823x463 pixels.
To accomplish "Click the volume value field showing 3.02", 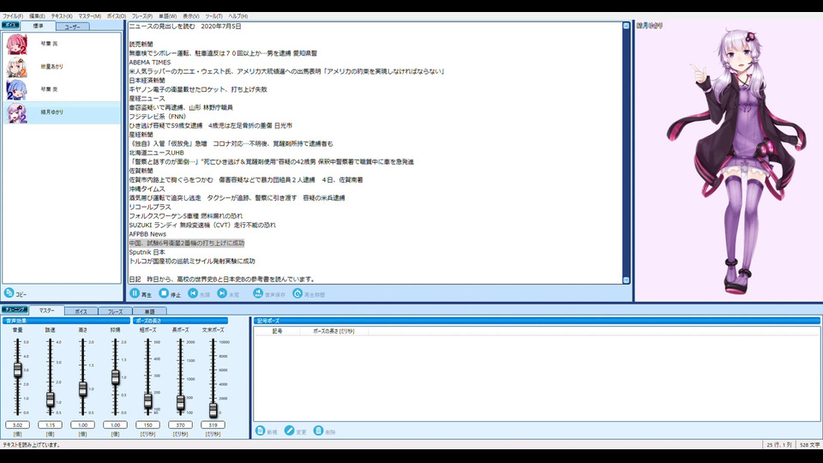I will [x=17, y=424].
